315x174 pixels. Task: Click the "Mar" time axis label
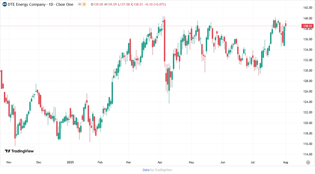[x=128, y=162]
